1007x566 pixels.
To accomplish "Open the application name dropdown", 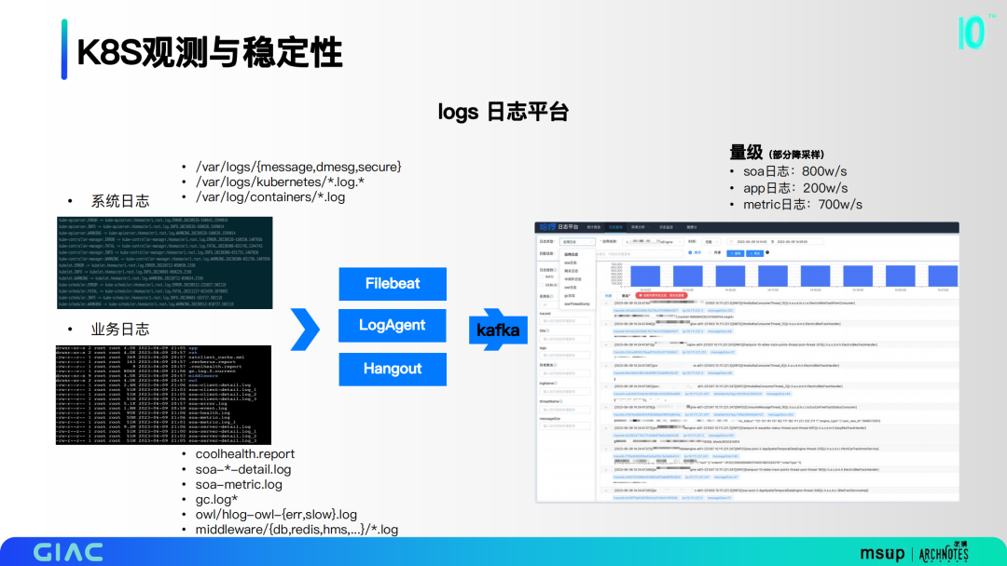I will click(653, 242).
